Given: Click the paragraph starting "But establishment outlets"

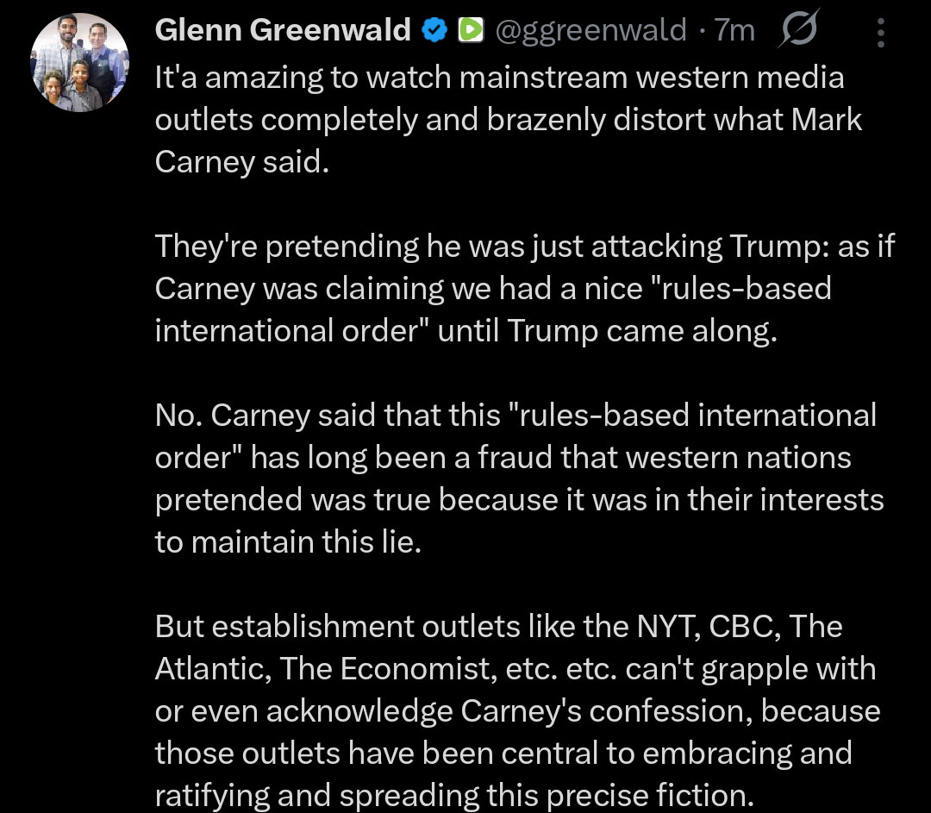Looking at the screenshot, I should click(517, 710).
